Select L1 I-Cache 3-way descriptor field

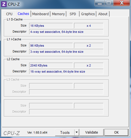click(66, 52)
